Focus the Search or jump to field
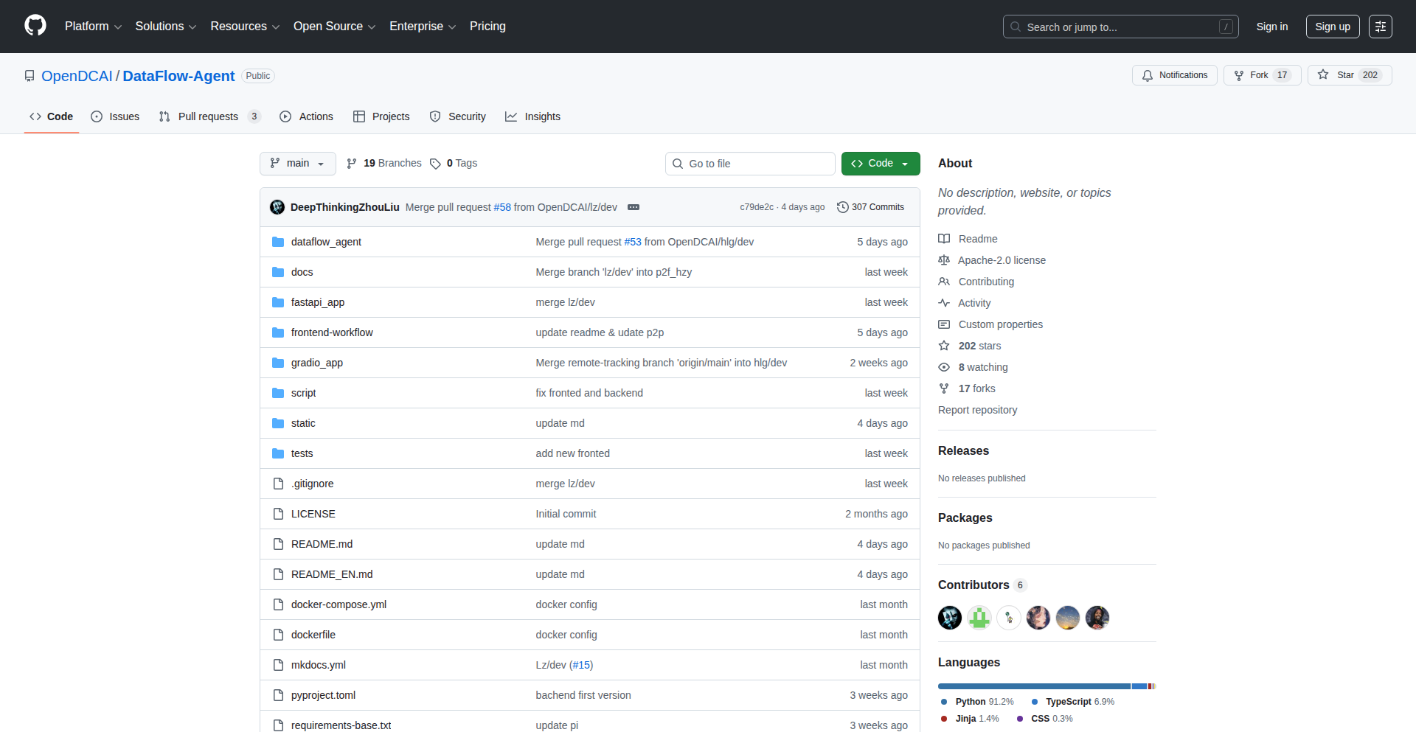 pos(1120,27)
